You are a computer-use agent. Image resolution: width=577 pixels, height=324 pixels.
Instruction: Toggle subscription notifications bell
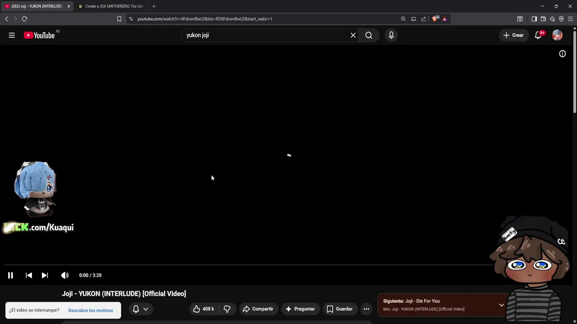(136, 309)
